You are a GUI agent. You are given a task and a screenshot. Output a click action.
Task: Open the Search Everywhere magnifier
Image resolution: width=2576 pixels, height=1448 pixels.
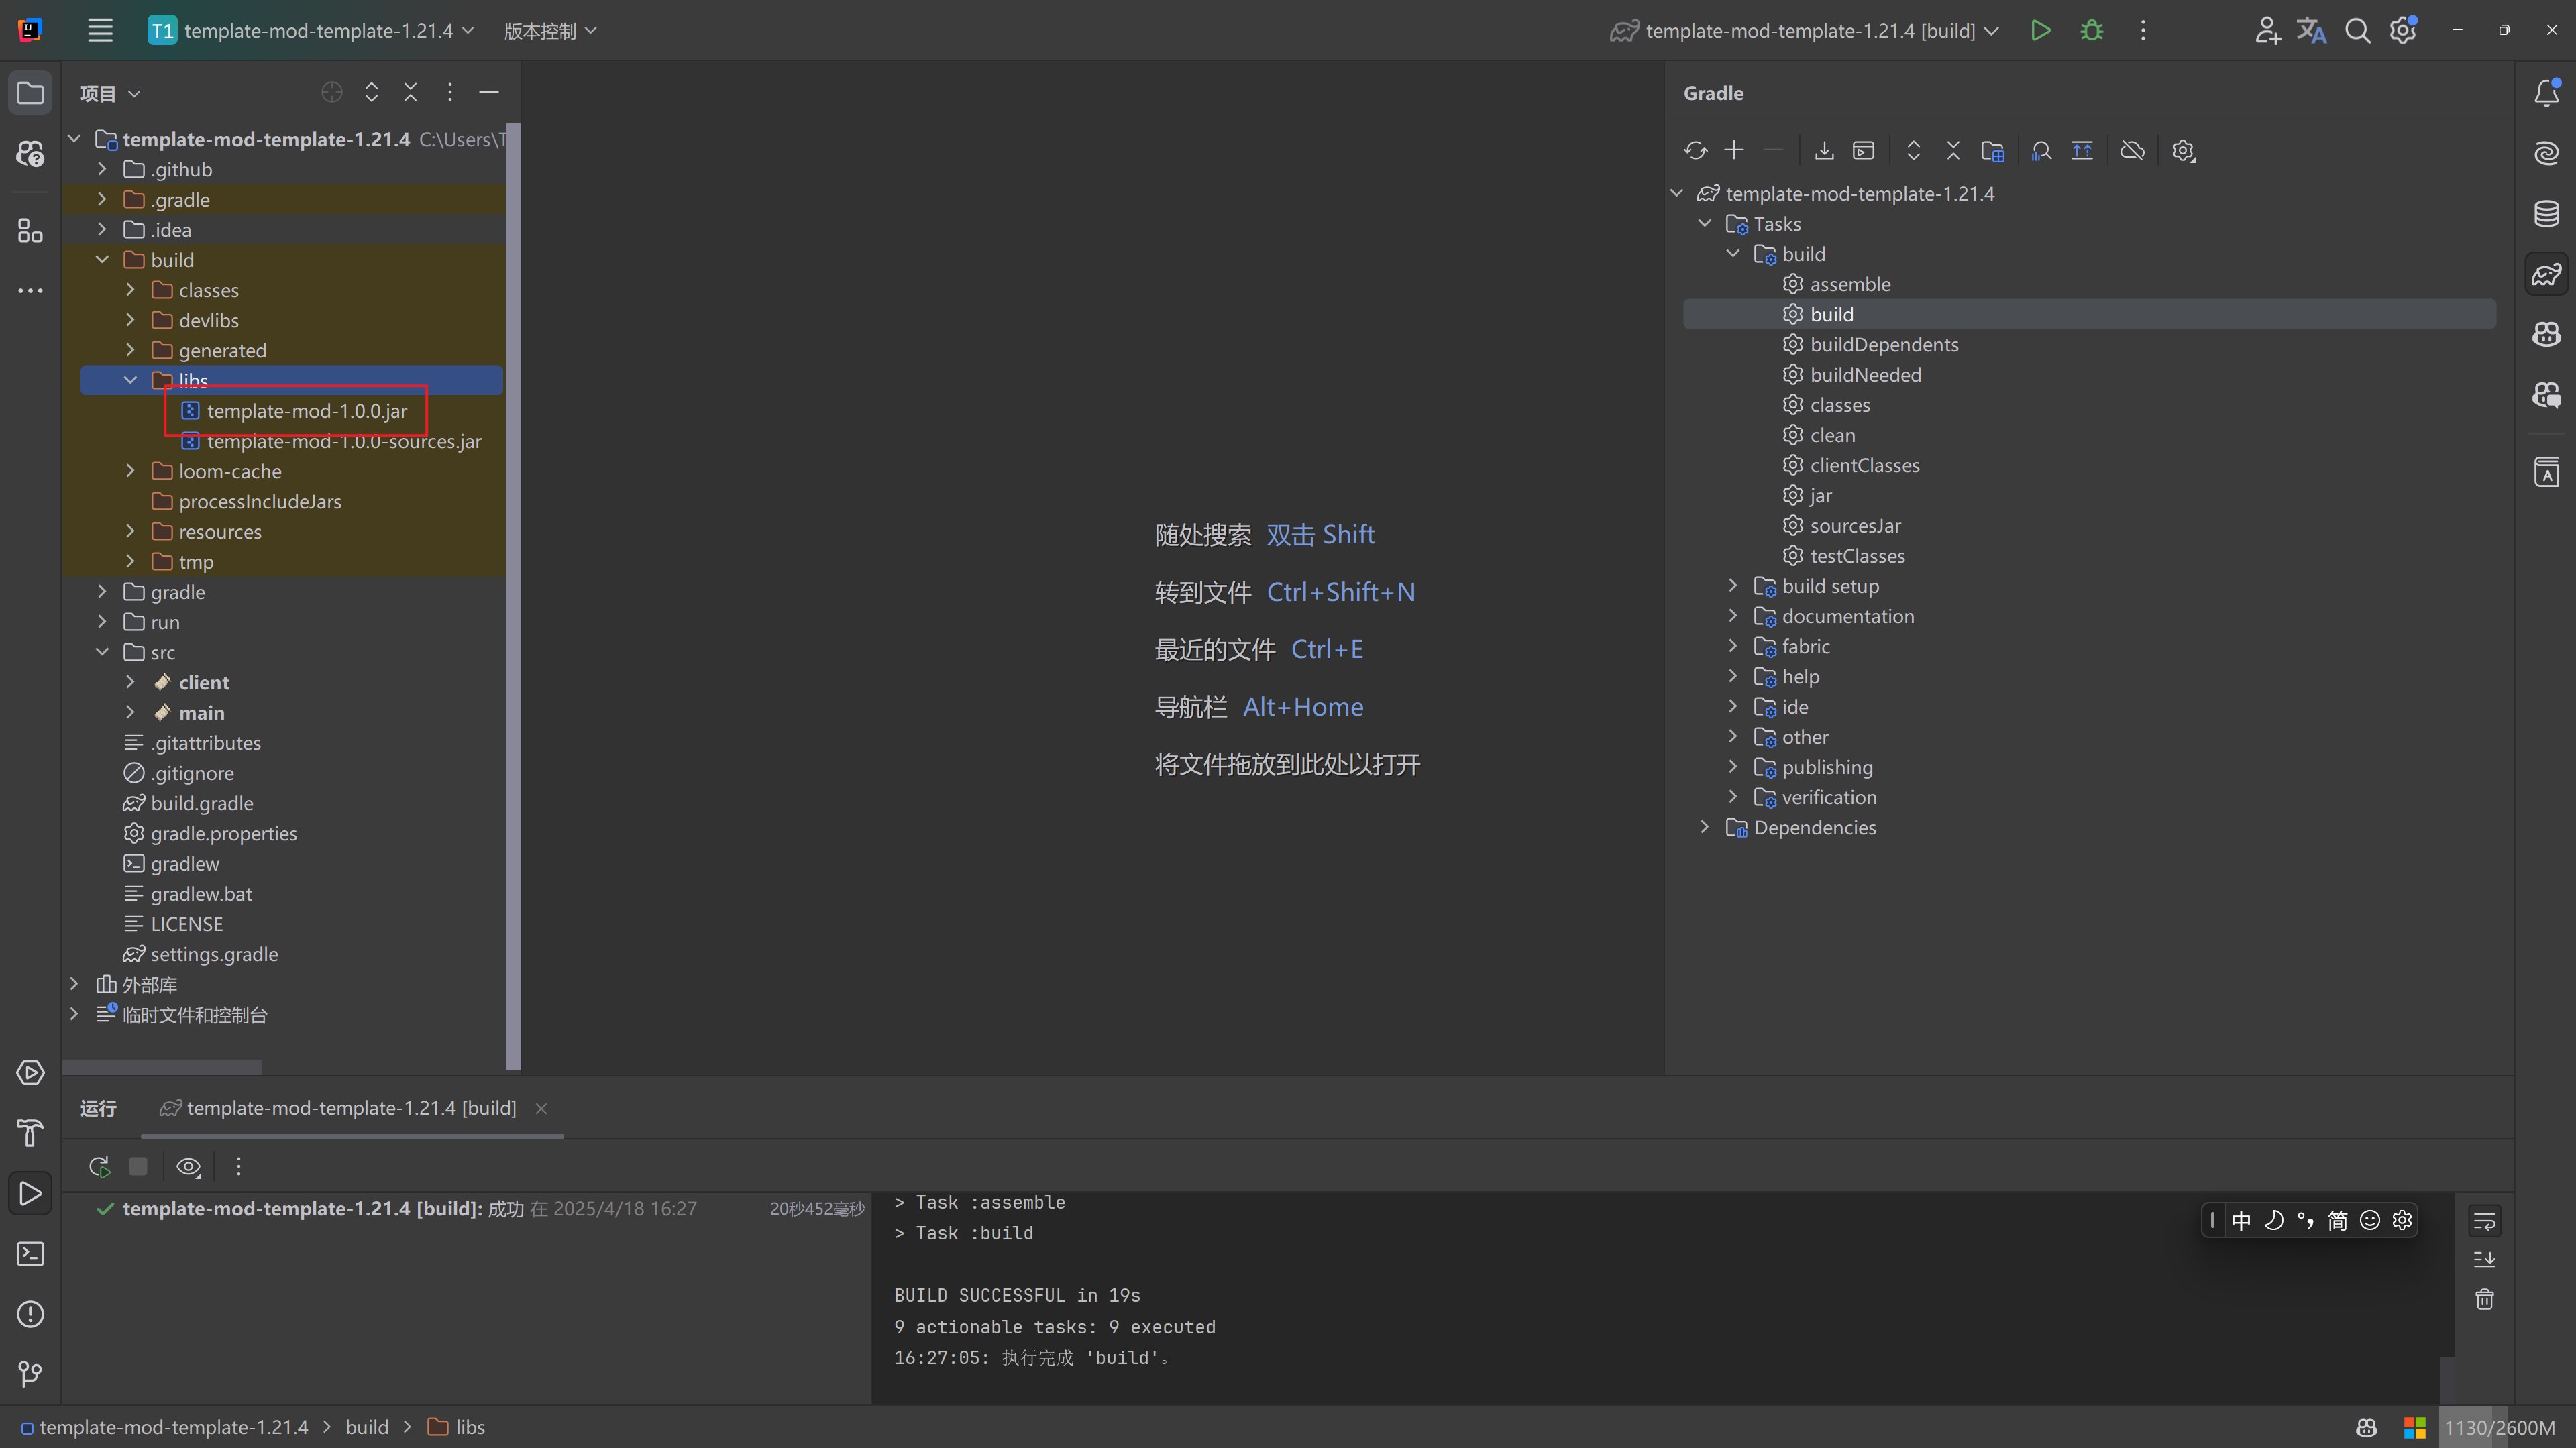click(2357, 30)
